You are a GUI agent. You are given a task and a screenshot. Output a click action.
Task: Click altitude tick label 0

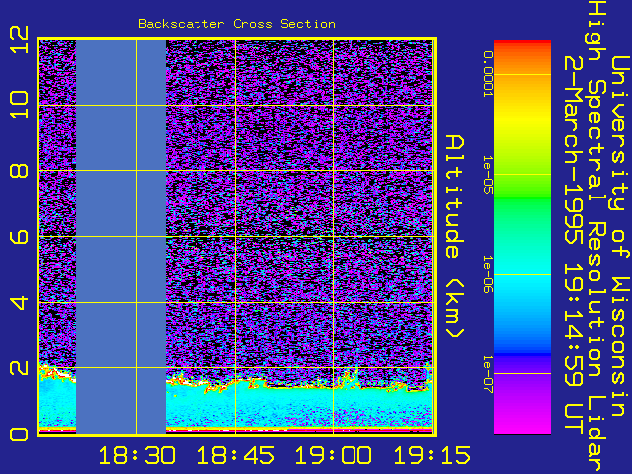point(20,434)
